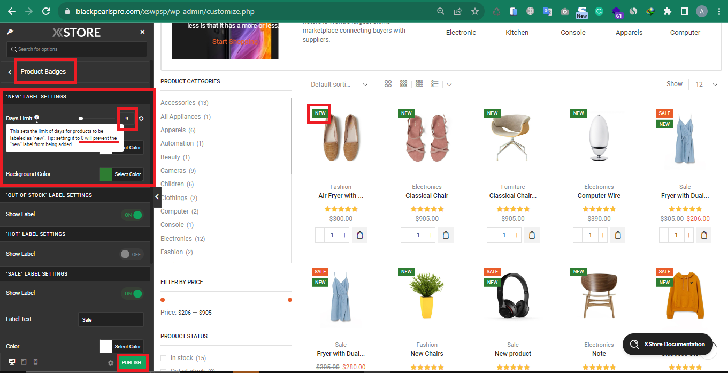Screen dimensions: 728x373
Task: Go back from Product Badges section
Action: coord(10,72)
